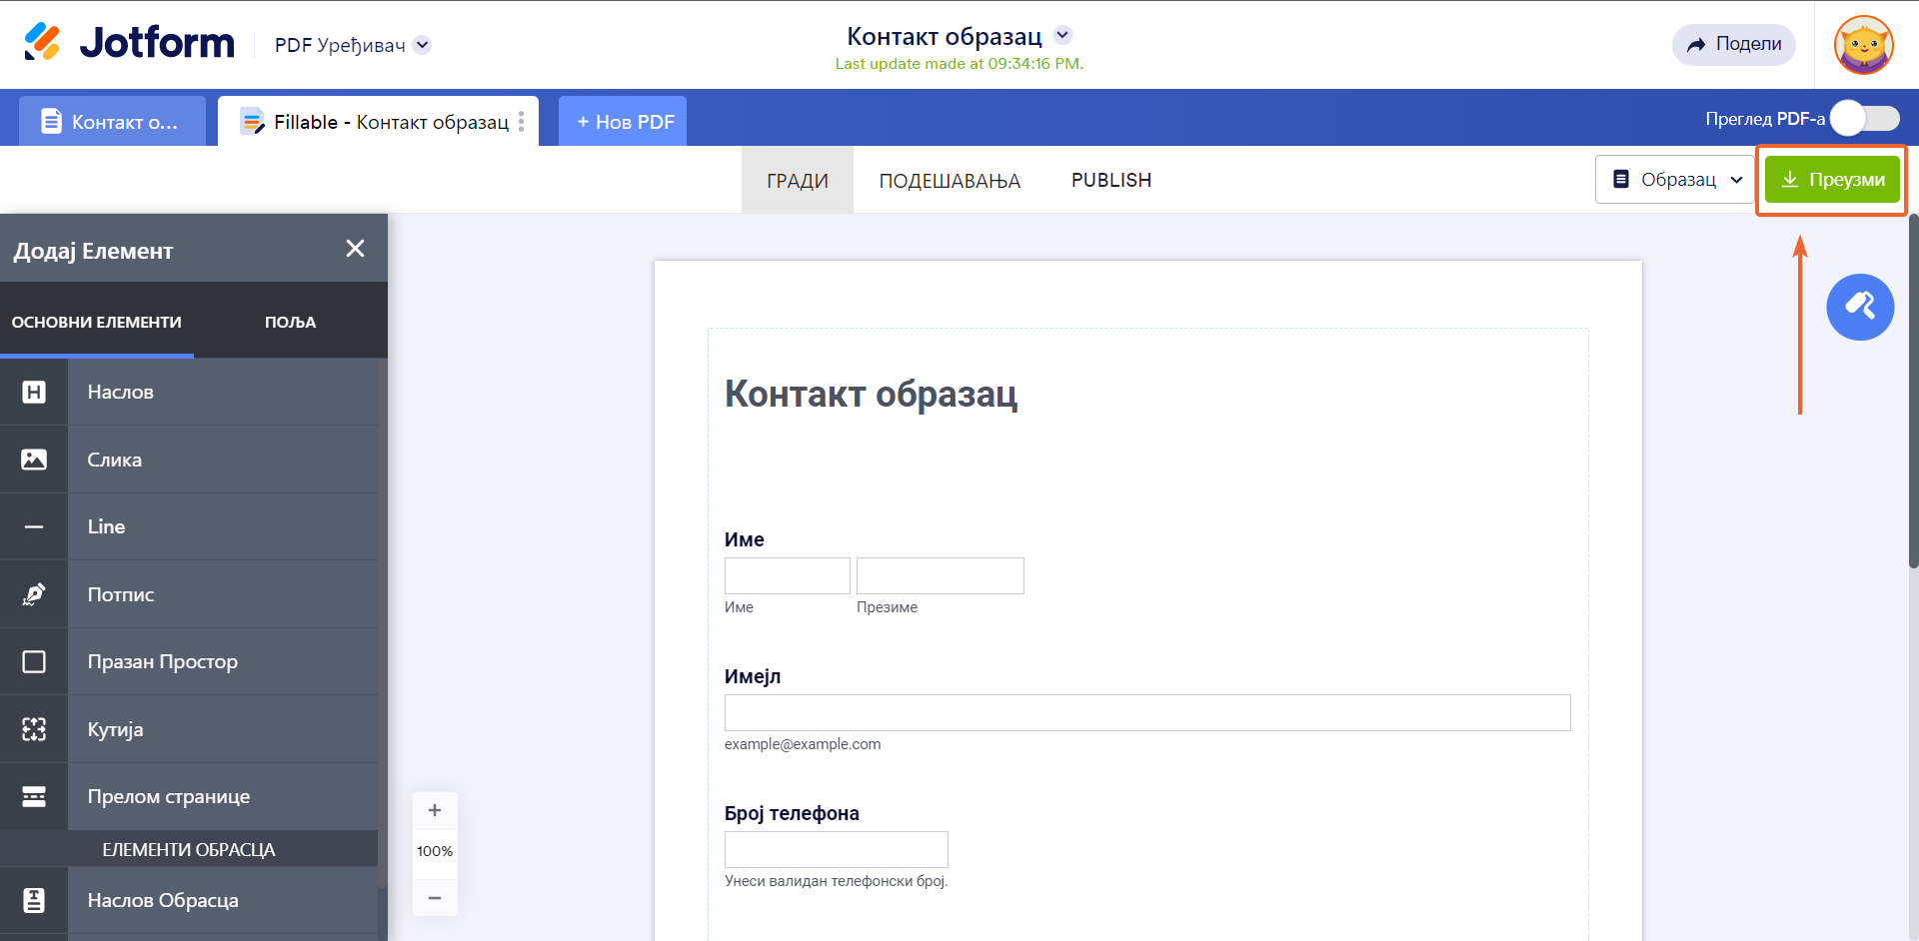Click the Наслов heading element icon
This screenshot has height=941, width=1919.
[x=34, y=392]
